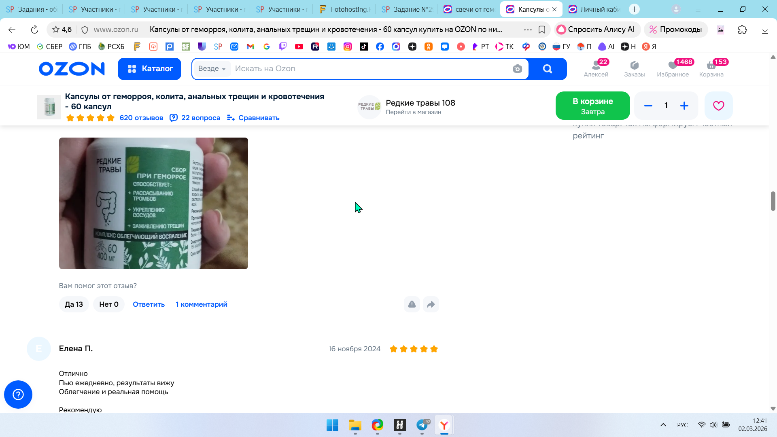The height and width of the screenshot is (437, 777).
Task: Increase quantity with plus button
Action: (684, 106)
